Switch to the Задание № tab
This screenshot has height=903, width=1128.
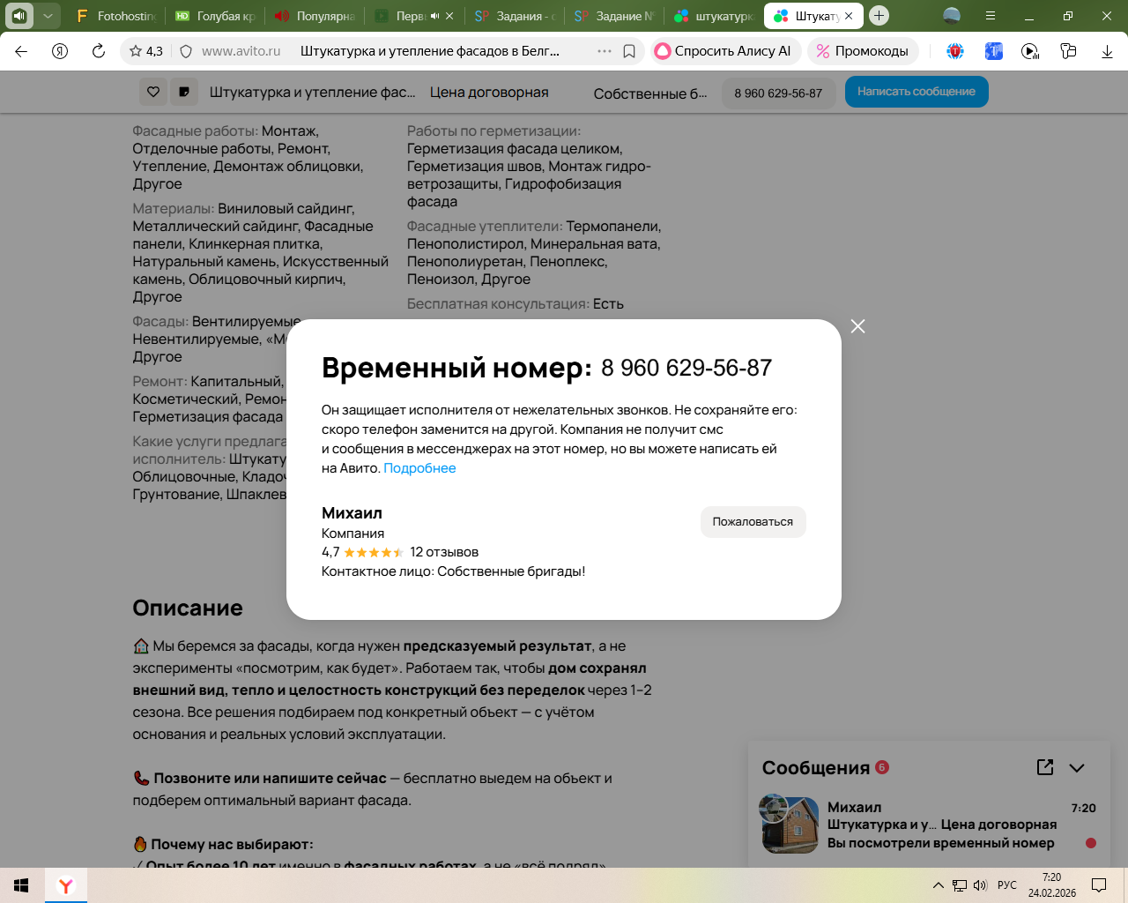(x=613, y=16)
